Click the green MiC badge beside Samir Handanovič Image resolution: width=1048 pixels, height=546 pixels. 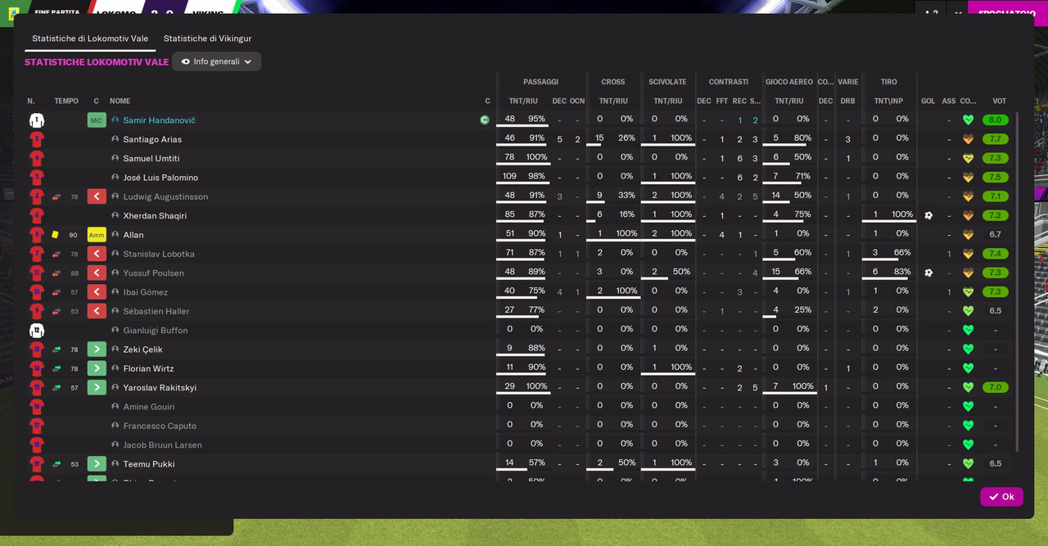coord(97,120)
